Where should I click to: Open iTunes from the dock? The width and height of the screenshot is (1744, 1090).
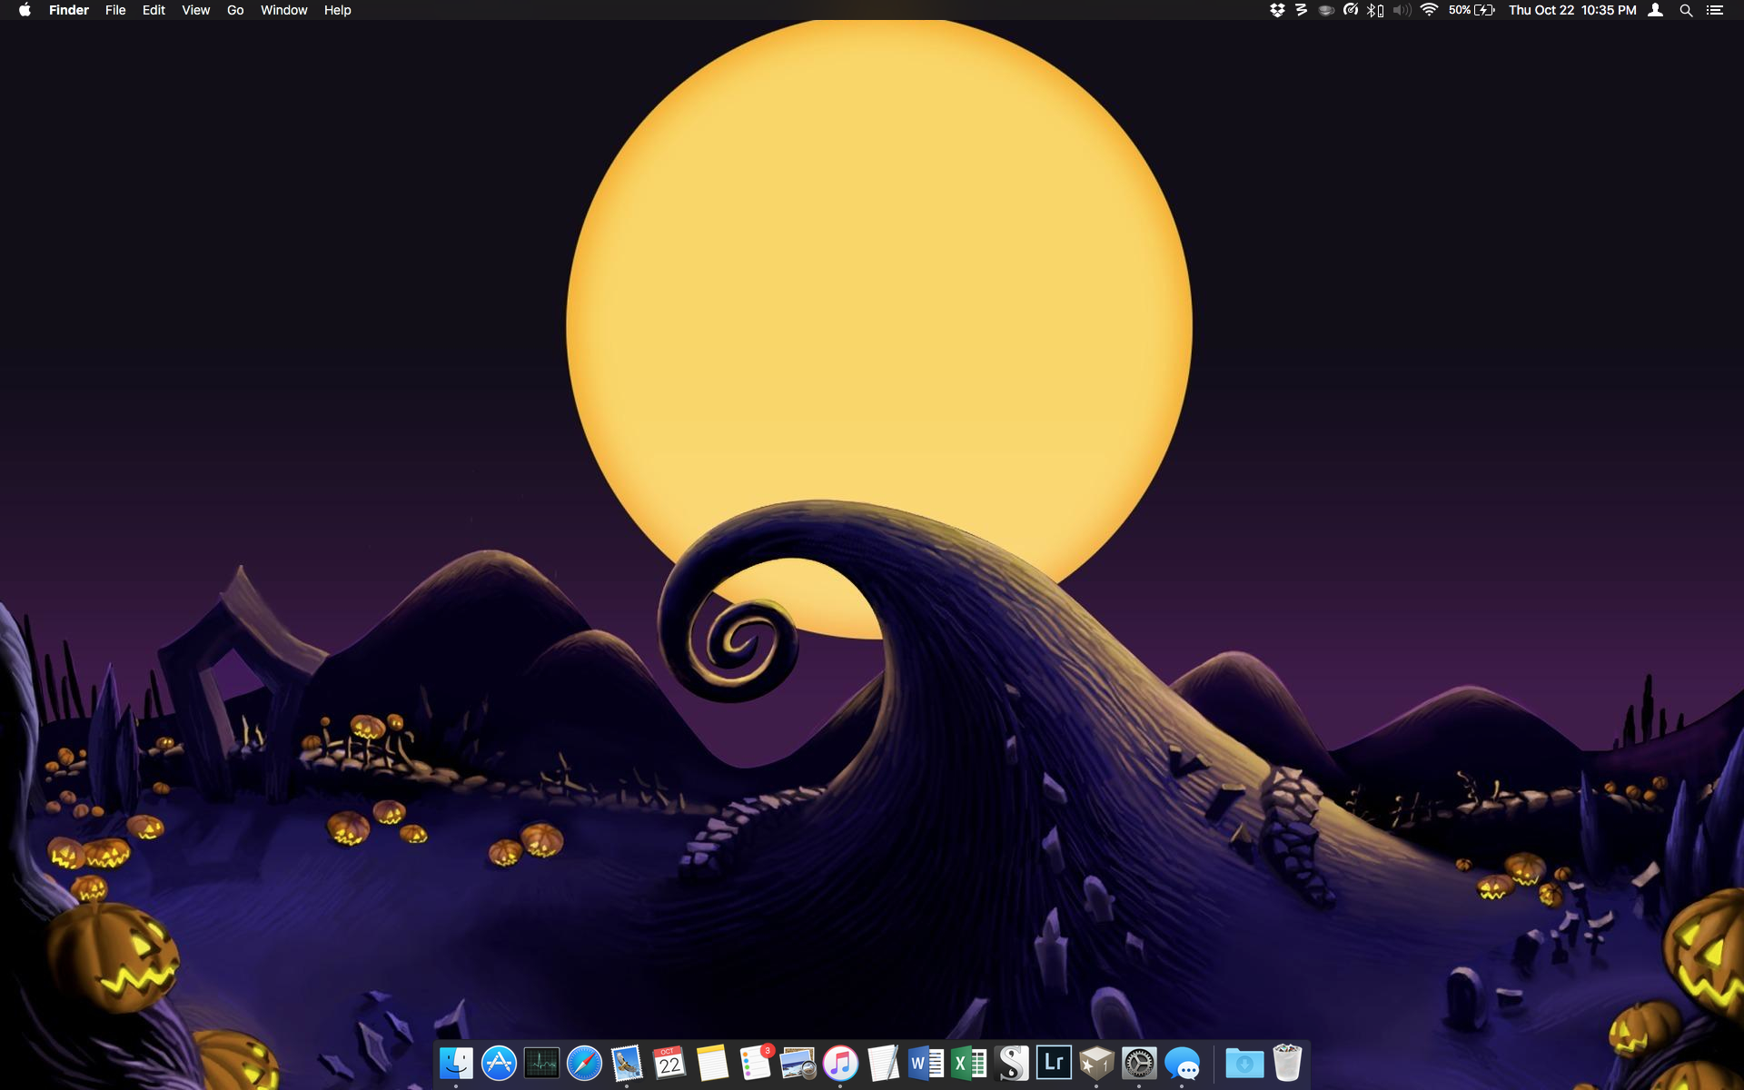[840, 1063]
